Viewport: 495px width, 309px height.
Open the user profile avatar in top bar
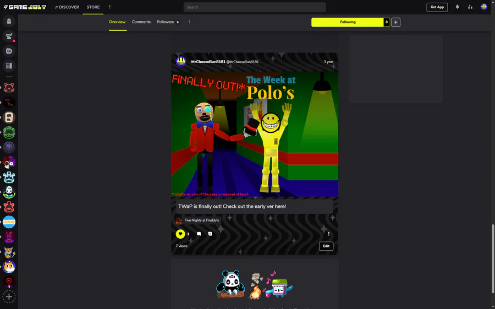[x=483, y=7]
